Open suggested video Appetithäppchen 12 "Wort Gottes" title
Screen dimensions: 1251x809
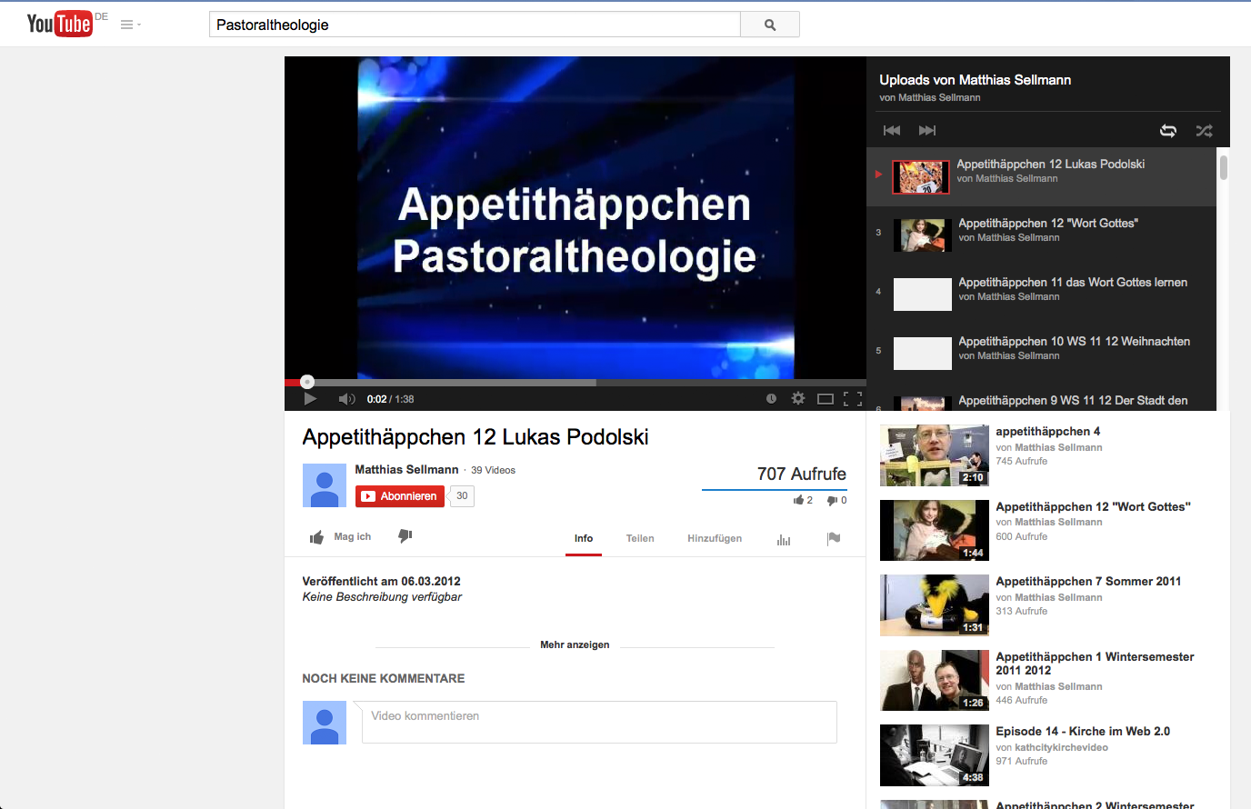pos(1093,507)
